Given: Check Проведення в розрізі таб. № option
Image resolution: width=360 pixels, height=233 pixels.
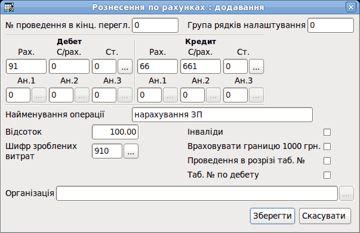Looking at the screenshot, I should [x=327, y=161].
